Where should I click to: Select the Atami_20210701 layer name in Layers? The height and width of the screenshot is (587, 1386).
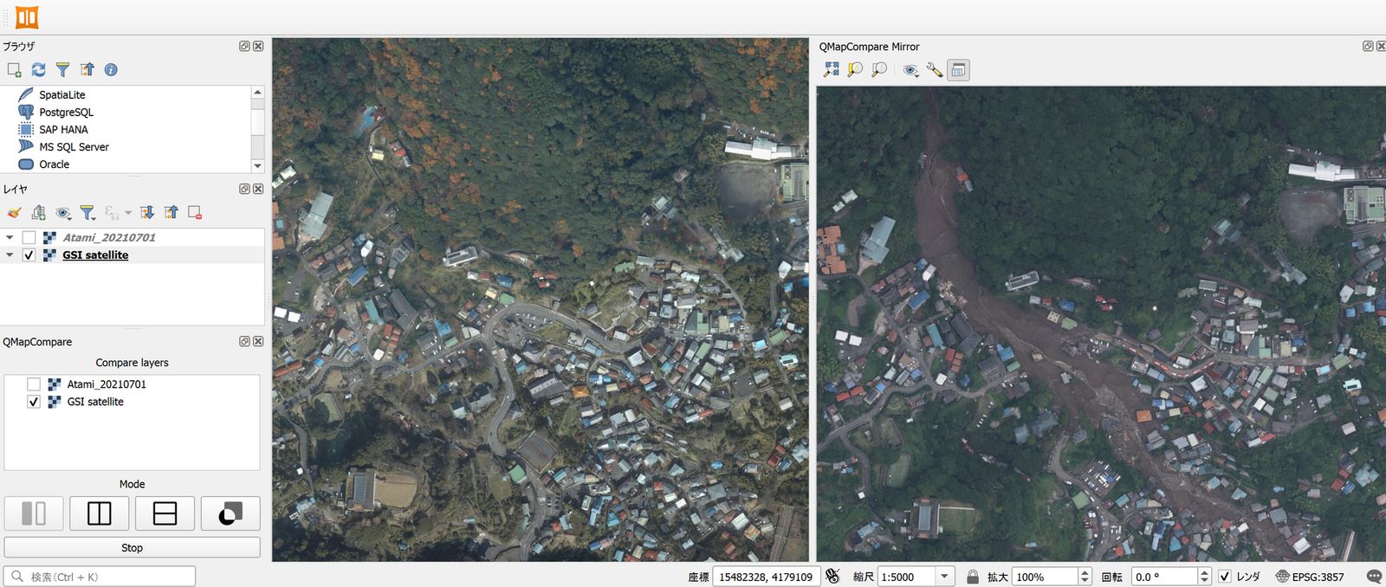pyautogui.click(x=109, y=237)
